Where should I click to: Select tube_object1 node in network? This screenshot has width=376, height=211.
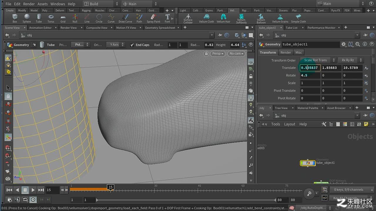(x=308, y=163)
